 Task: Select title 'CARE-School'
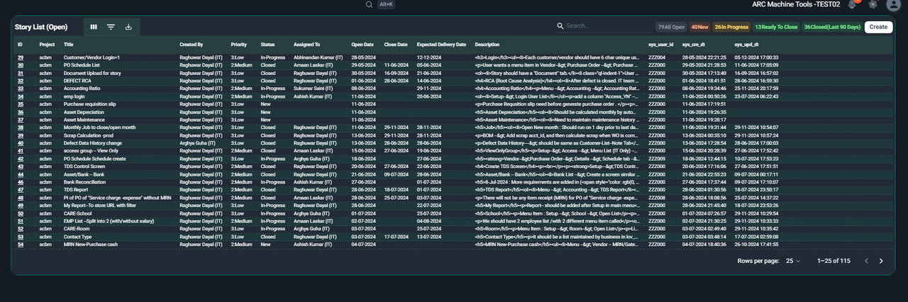point(77,213)
